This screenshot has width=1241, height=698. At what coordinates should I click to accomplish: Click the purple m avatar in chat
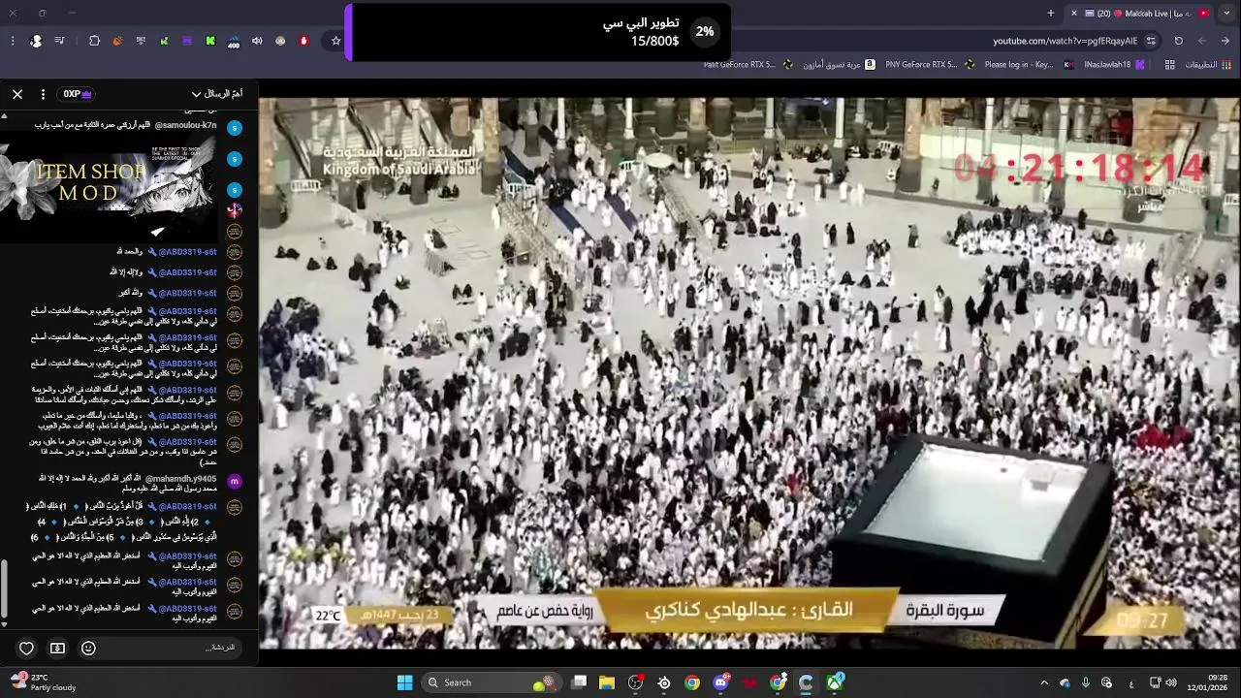234,481
